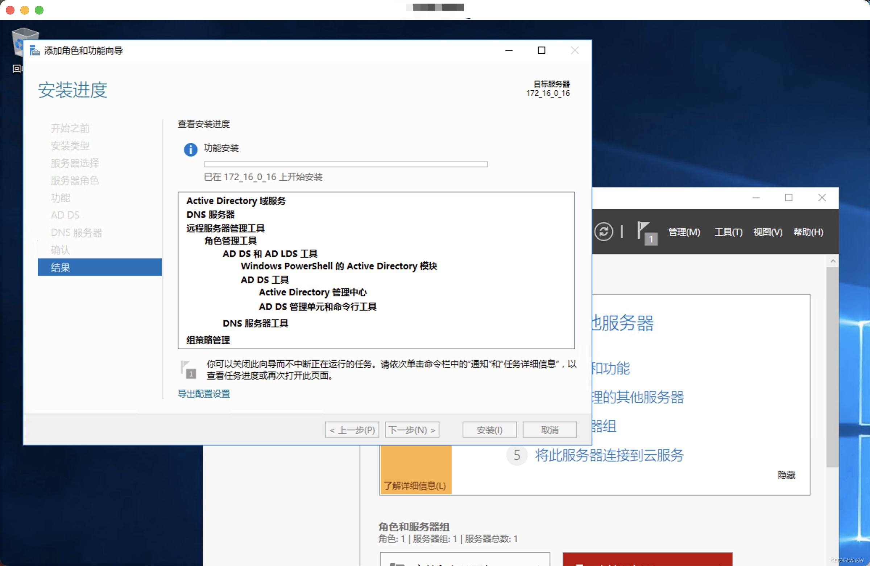
Task: Click the number 5 step circle
Action: point(517,455)
